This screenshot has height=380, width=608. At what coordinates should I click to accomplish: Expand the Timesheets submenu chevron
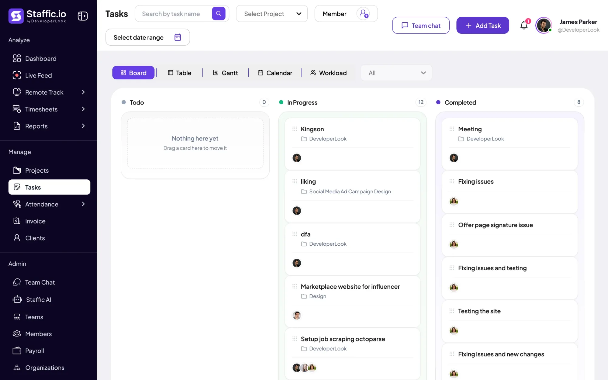pyautogui.click(x=83, y=109)
